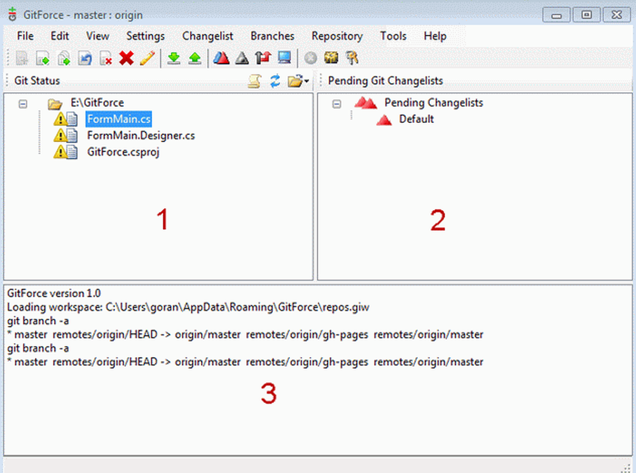Click the first 'git branch -a' log line

[x=38, y=321]
